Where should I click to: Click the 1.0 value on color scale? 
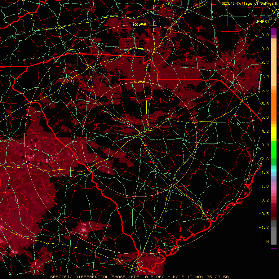pyautogui.click(x=265, y=186)
